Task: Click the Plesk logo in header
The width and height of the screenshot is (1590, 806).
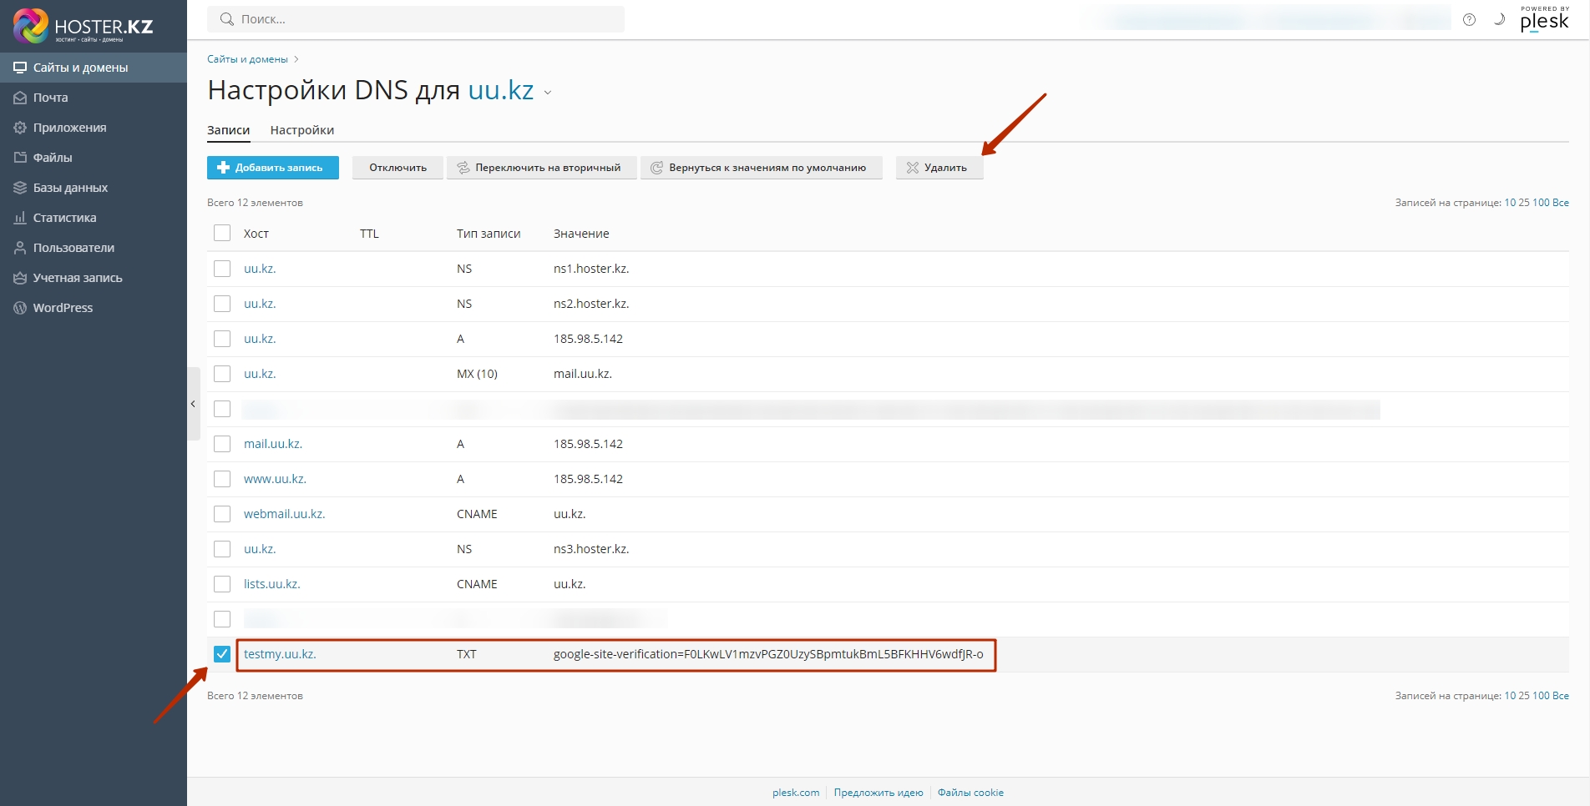Action: click(1544, 20)
